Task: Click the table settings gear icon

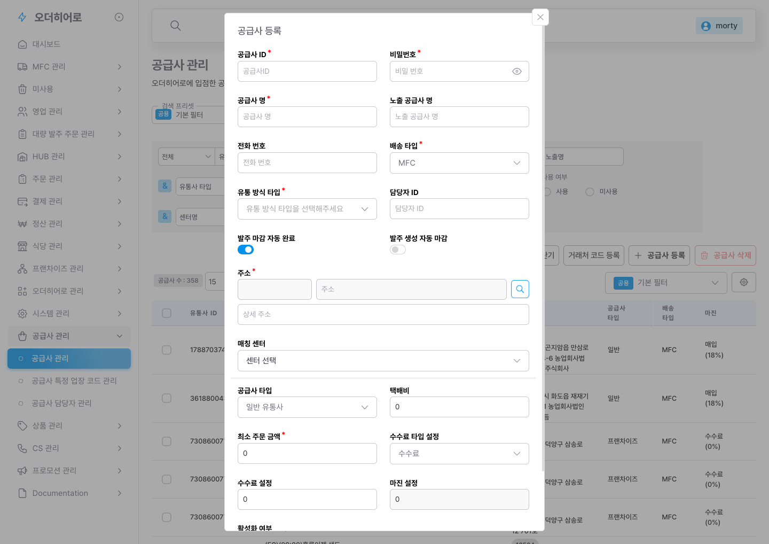Action: (744, 282)
